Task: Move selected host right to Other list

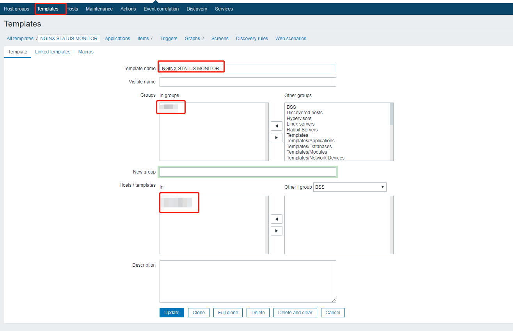Action: pyautogui.click(x=276, y=231)
